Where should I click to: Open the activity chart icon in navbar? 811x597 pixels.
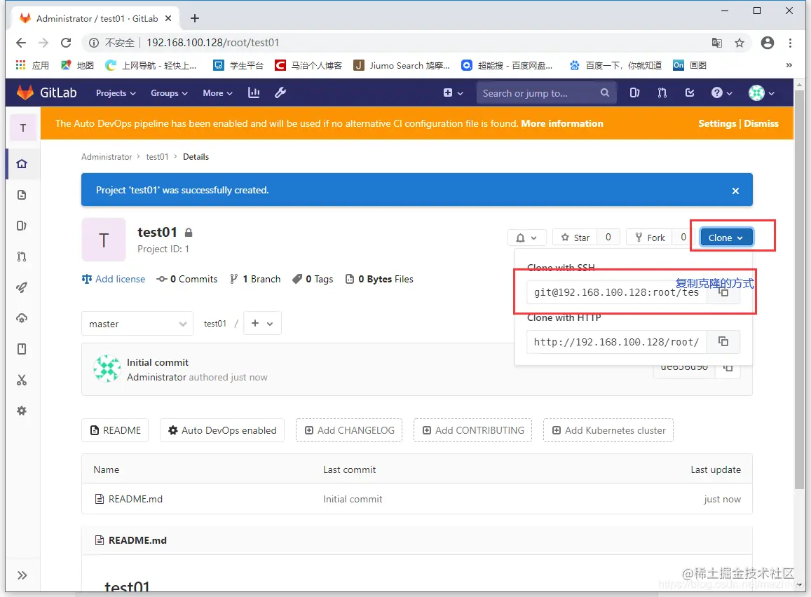254,92
